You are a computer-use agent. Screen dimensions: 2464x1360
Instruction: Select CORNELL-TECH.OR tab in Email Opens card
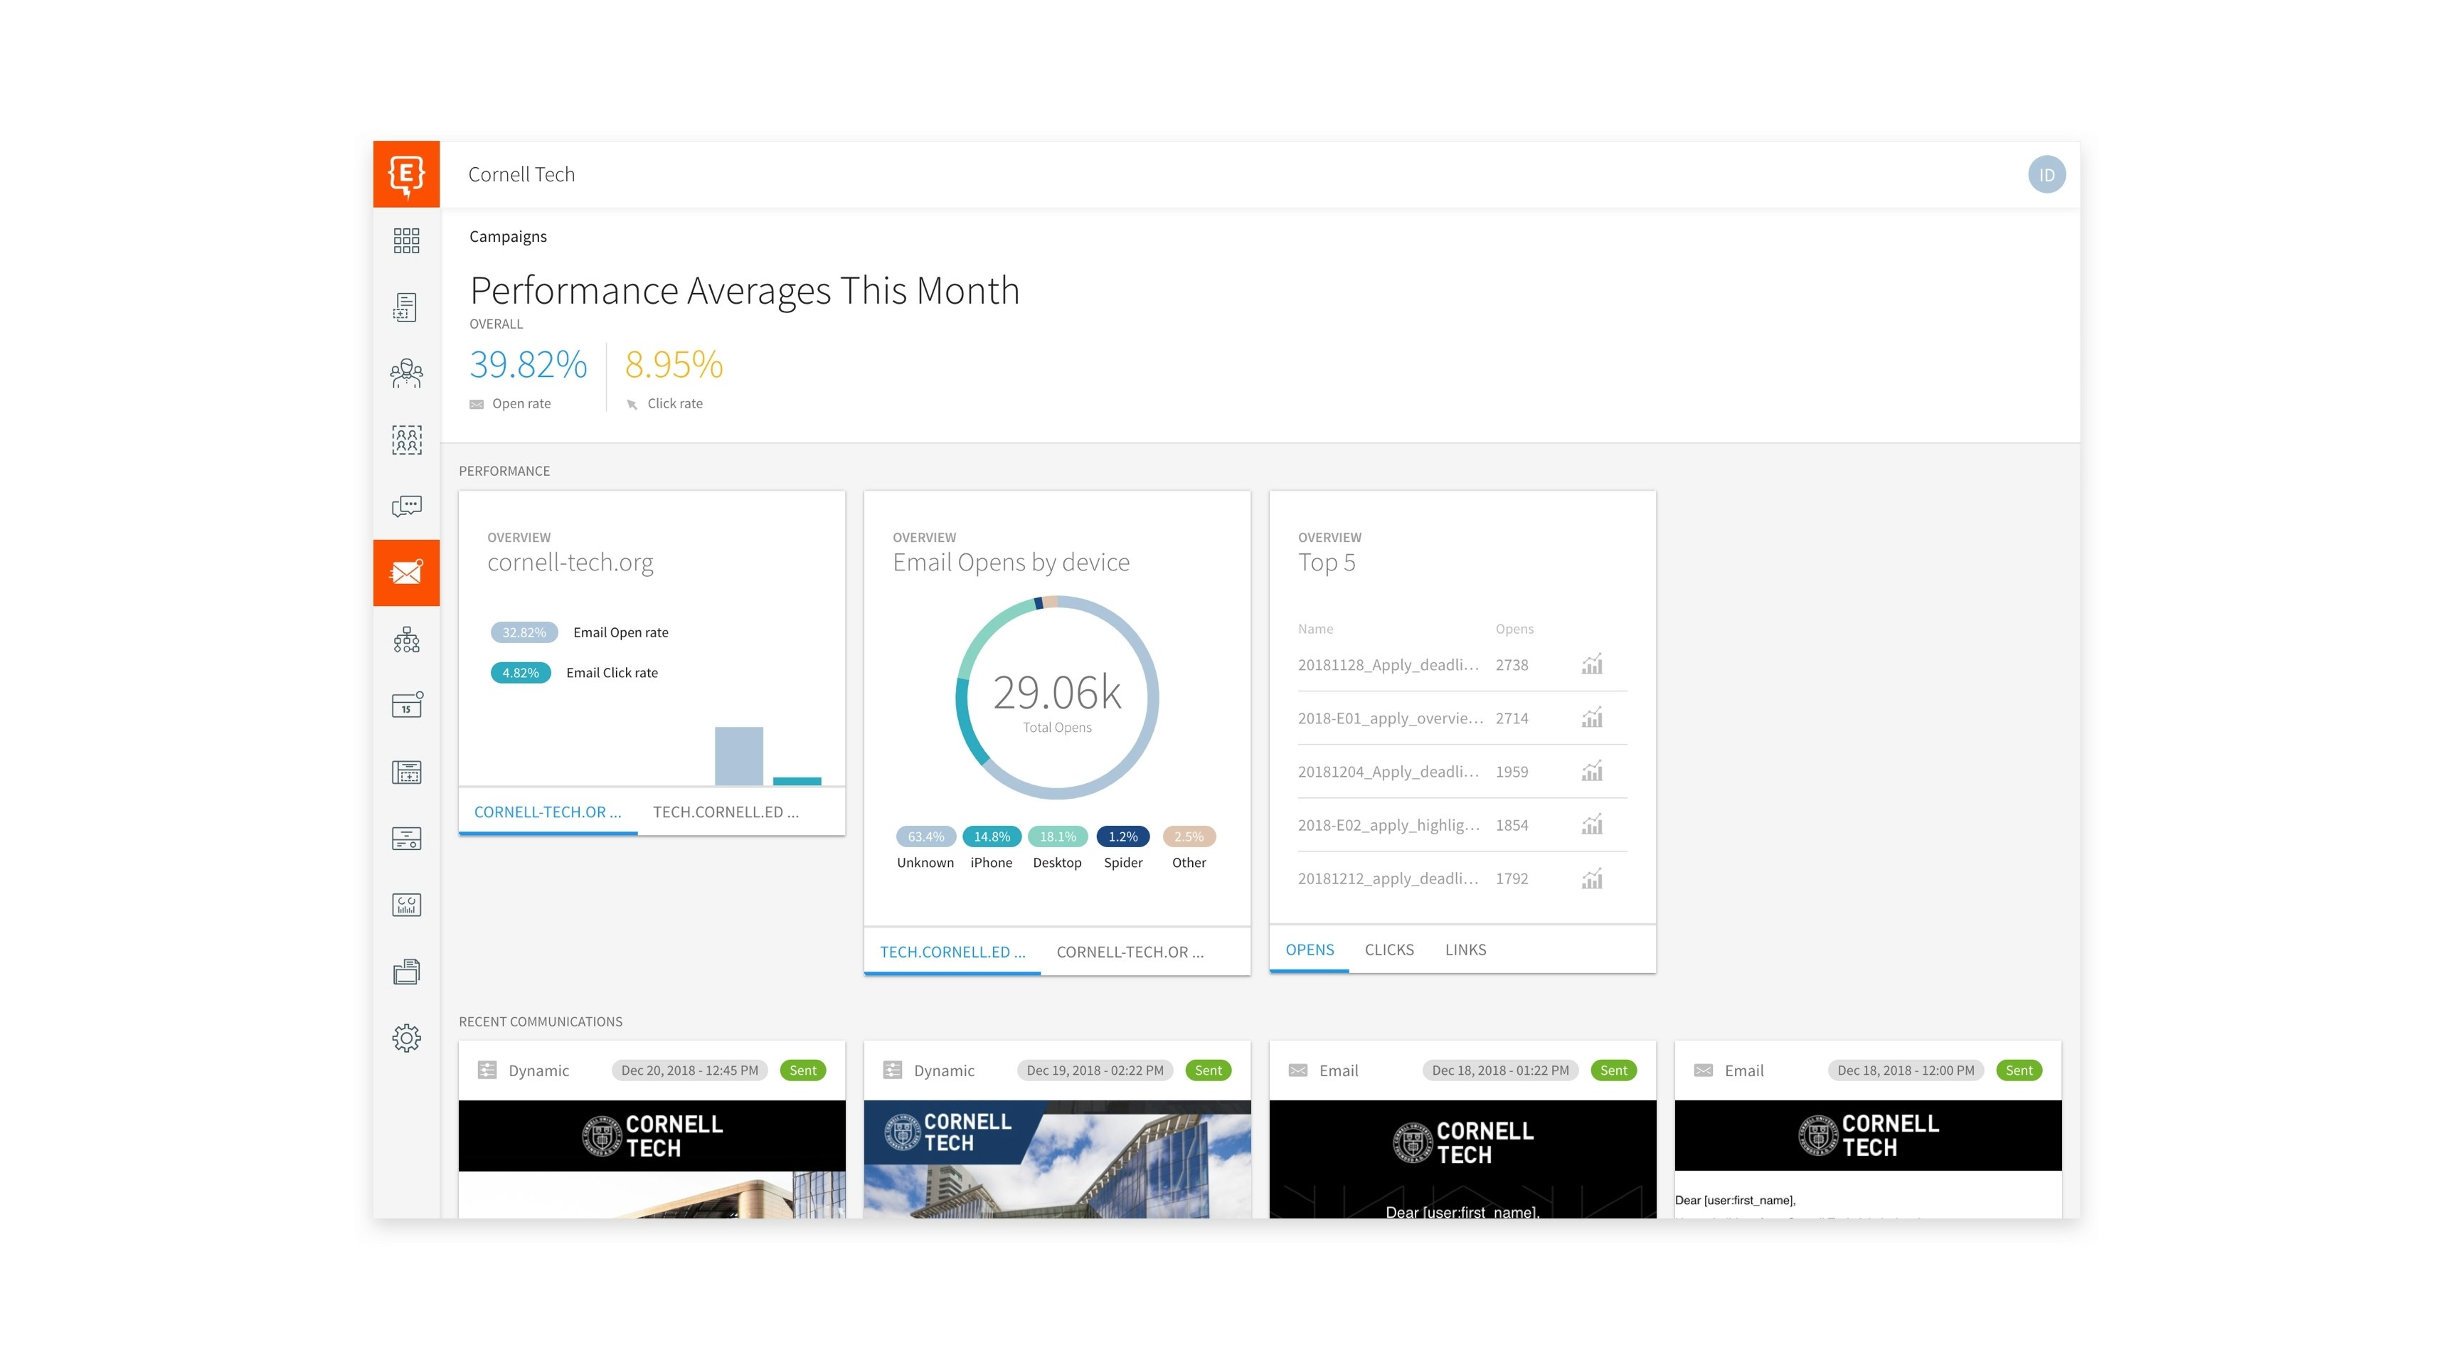point(1130,952)
